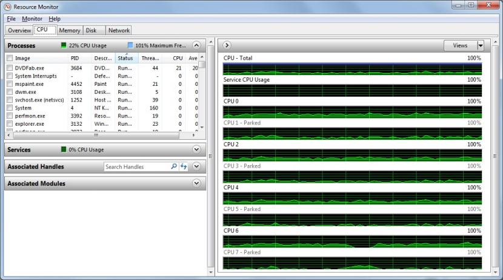
Task: Click the Views button
Action: (x=460, y=45)
